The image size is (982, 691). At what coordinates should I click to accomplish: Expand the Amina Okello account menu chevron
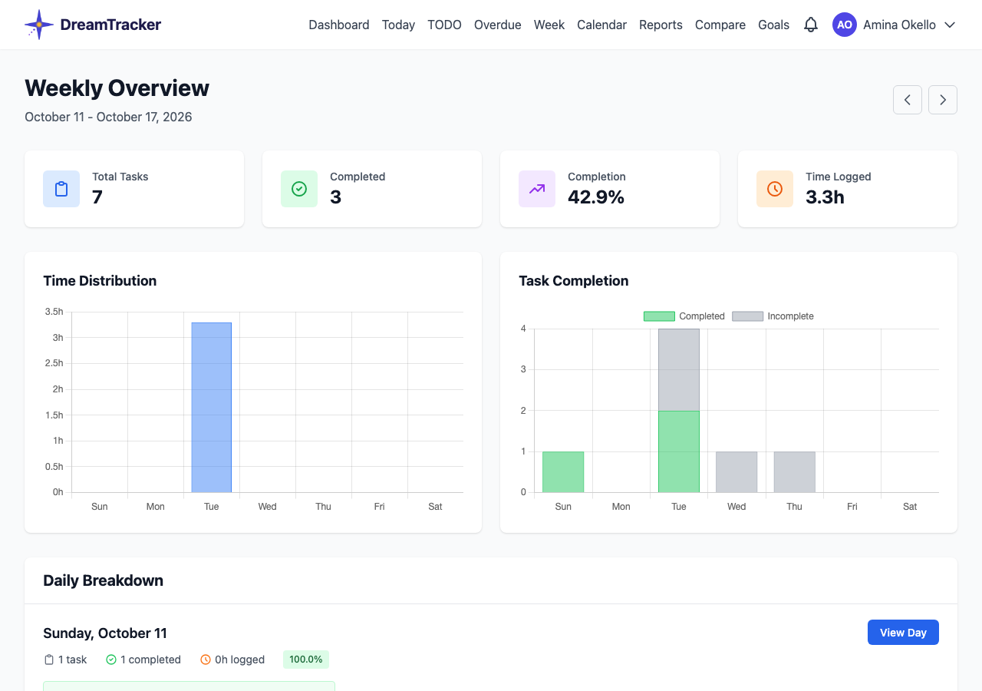tap(950, 25)
